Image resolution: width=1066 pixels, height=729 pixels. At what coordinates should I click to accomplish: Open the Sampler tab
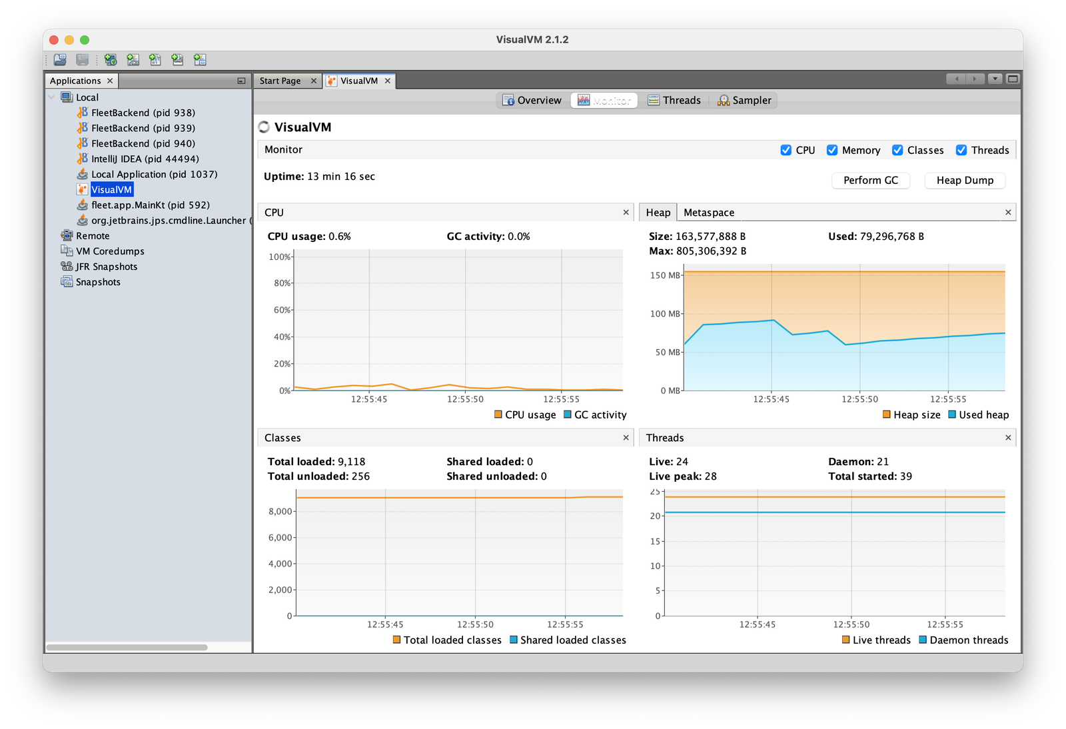[744, 100]
